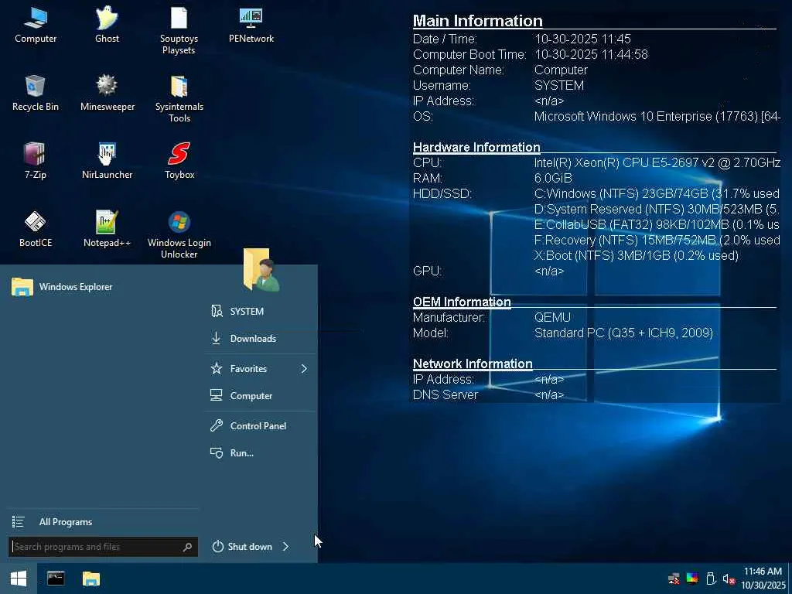The height and width of the screenshot is (594, 792).
Task: Click the DNS Server label
Action: (445, 395)
